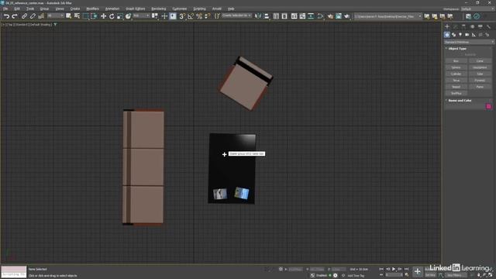Open the Modifiers menu
This screenshot has height=279, width=496.
(x=93, y=9)
